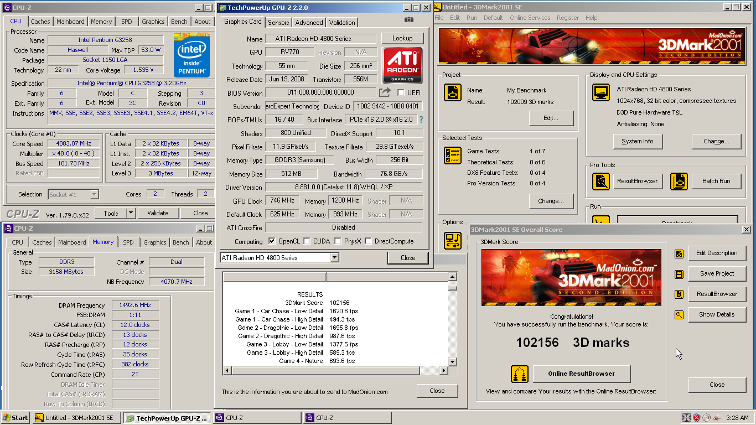Click the Batch Run button

pos(716,181)
